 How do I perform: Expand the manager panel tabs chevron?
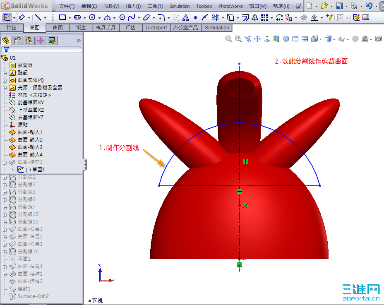pos(79,41)
